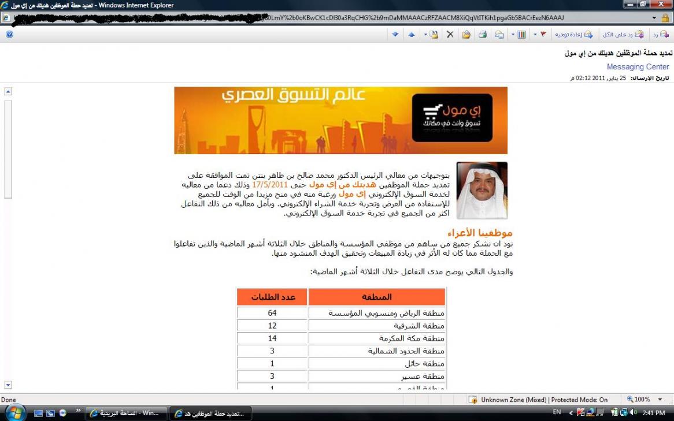Click the value 64 in the table

click(x=272, y=313)
